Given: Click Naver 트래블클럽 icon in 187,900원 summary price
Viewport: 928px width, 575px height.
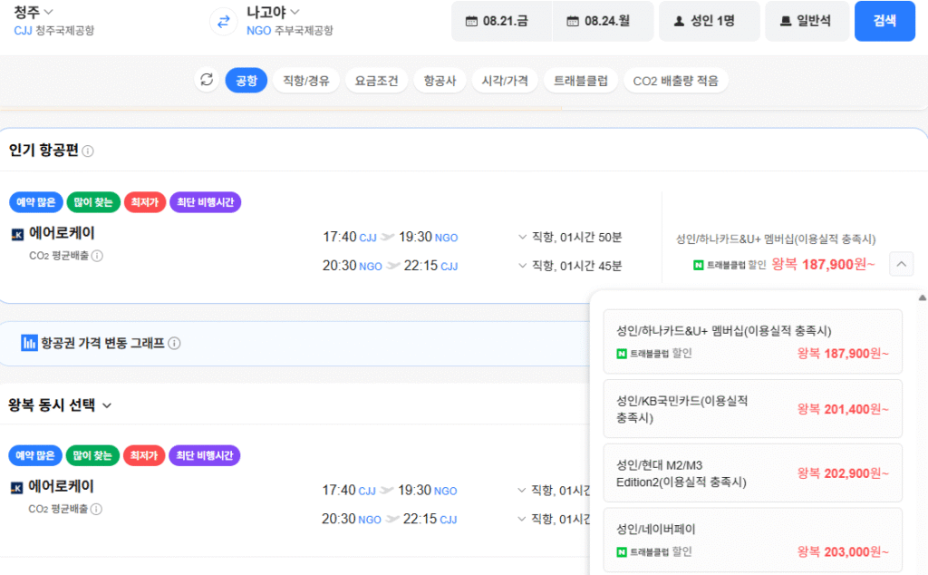Looking at the screenshot, I should pos(699,265).
